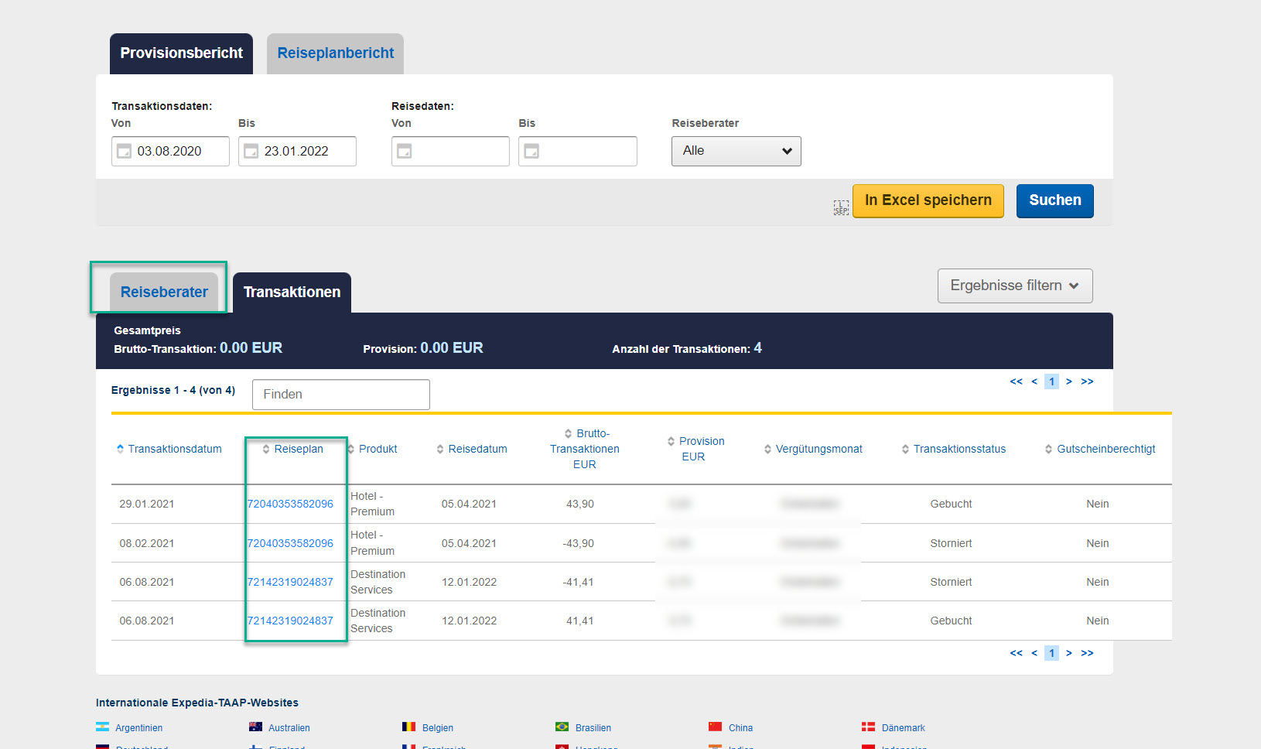Select the Reiseberater results tab
1261x749 pixels.
[164, 292]
